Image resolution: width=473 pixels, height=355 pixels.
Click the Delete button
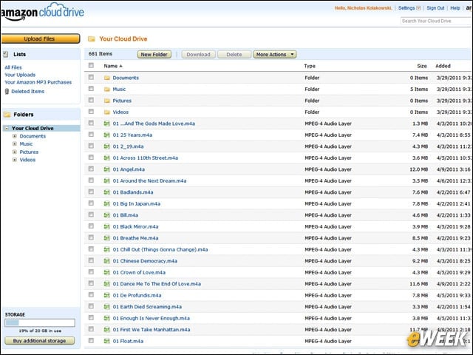point(234,54)
